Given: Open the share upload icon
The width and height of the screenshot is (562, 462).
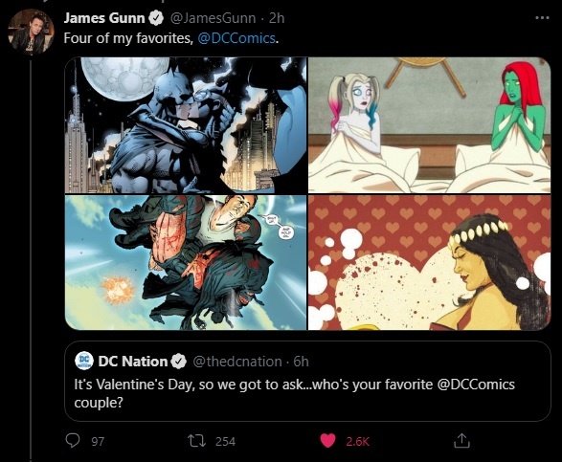Looking at the screenshot, I should (461, 441).
